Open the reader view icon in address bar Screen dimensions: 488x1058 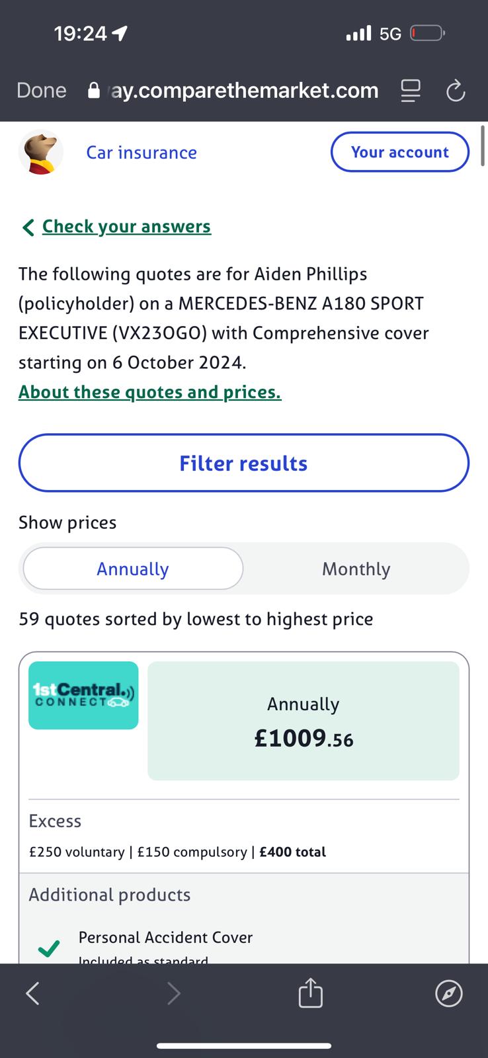tap(411, 91)
